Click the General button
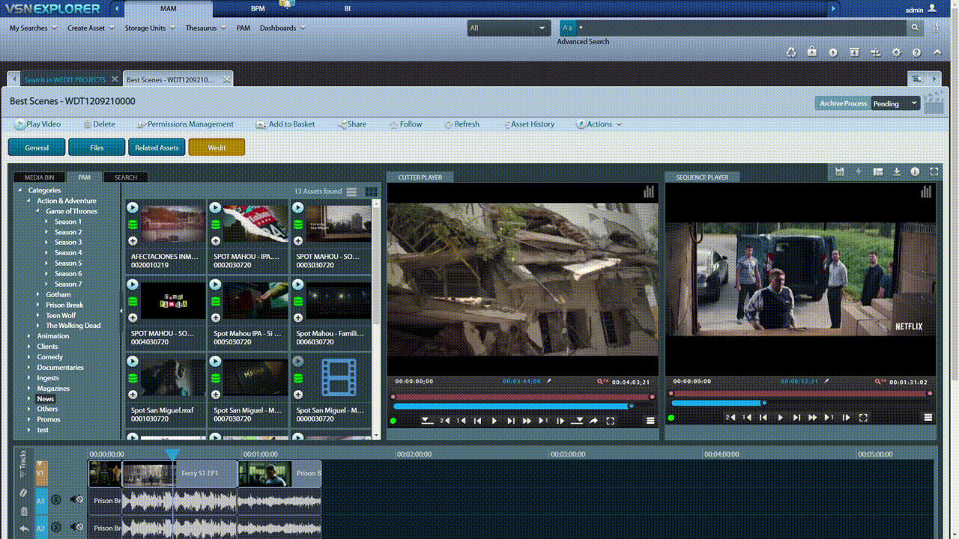959x539 pixels. click(37, 147)
